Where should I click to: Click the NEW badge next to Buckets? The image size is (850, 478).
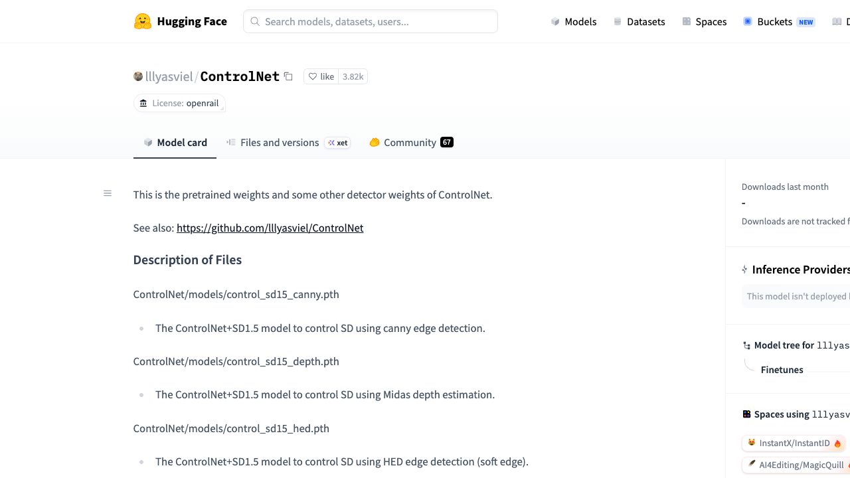tap(806, 22)
